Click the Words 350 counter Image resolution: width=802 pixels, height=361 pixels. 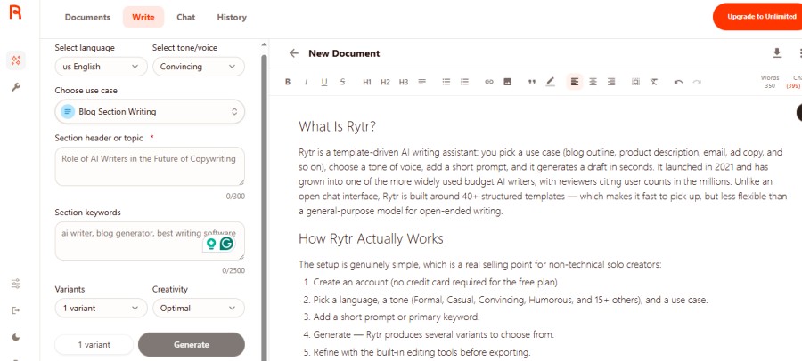tap(770, 82)
